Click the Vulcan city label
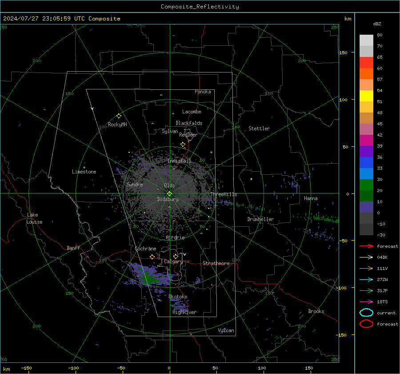400x374 pixels. (x=226, y=330)
